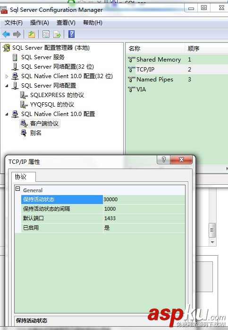
Task: Open the 帮助(H) menu
Action: point(93,23)
